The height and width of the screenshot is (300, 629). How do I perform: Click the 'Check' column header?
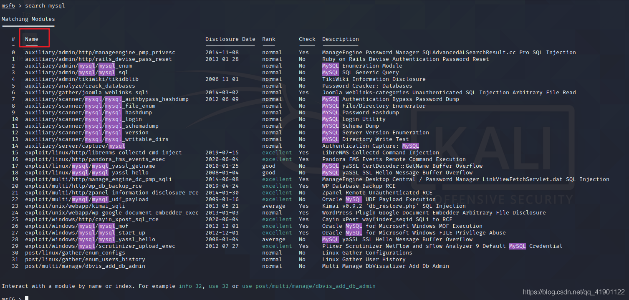tap(307, 39)
